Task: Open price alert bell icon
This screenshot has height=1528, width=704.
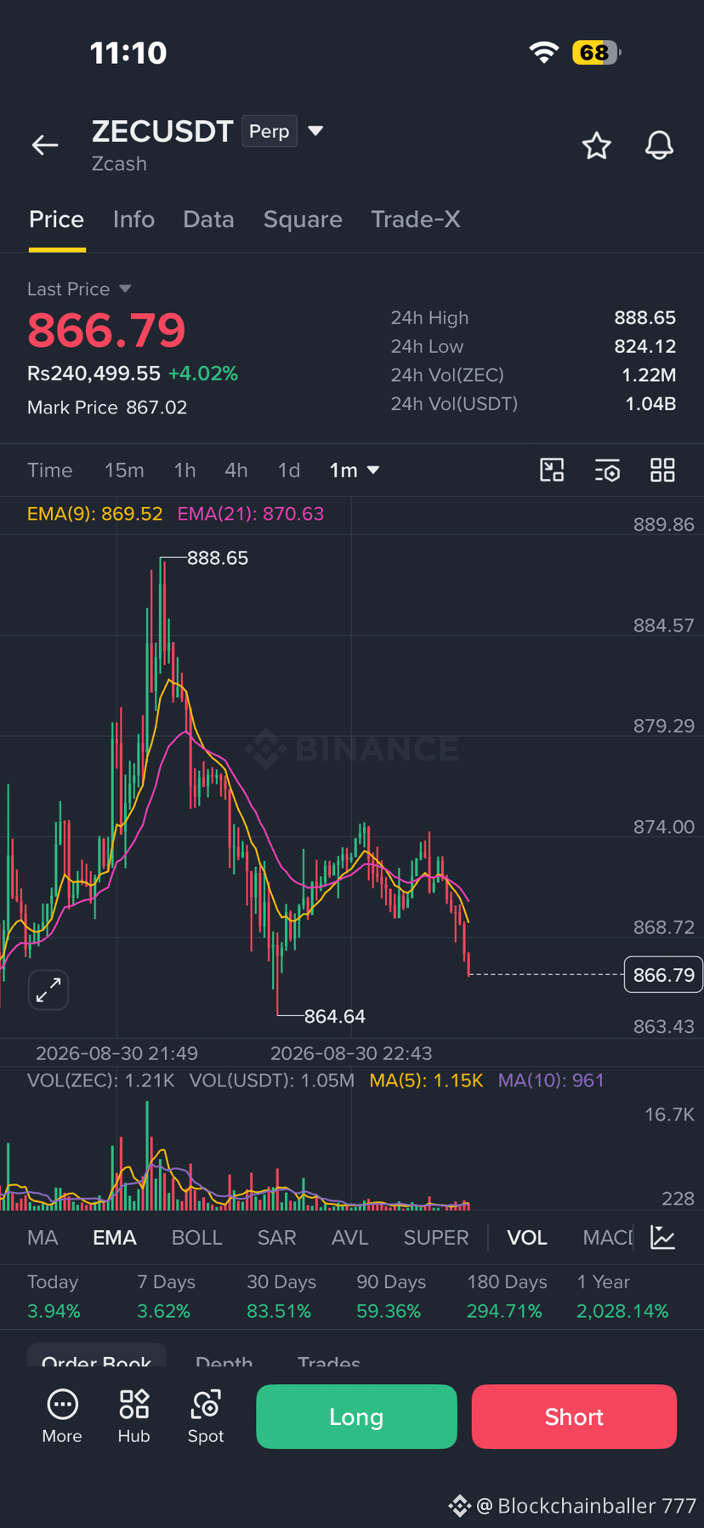Action: pyautogui.click(x=659, y=145)
